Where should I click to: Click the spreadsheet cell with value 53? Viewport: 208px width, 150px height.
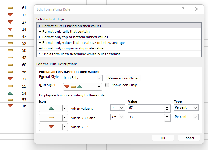pos(17,100)
